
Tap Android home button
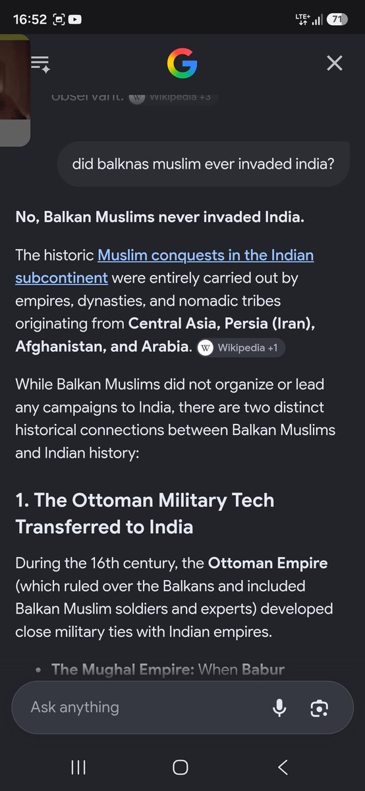(181, 767)
